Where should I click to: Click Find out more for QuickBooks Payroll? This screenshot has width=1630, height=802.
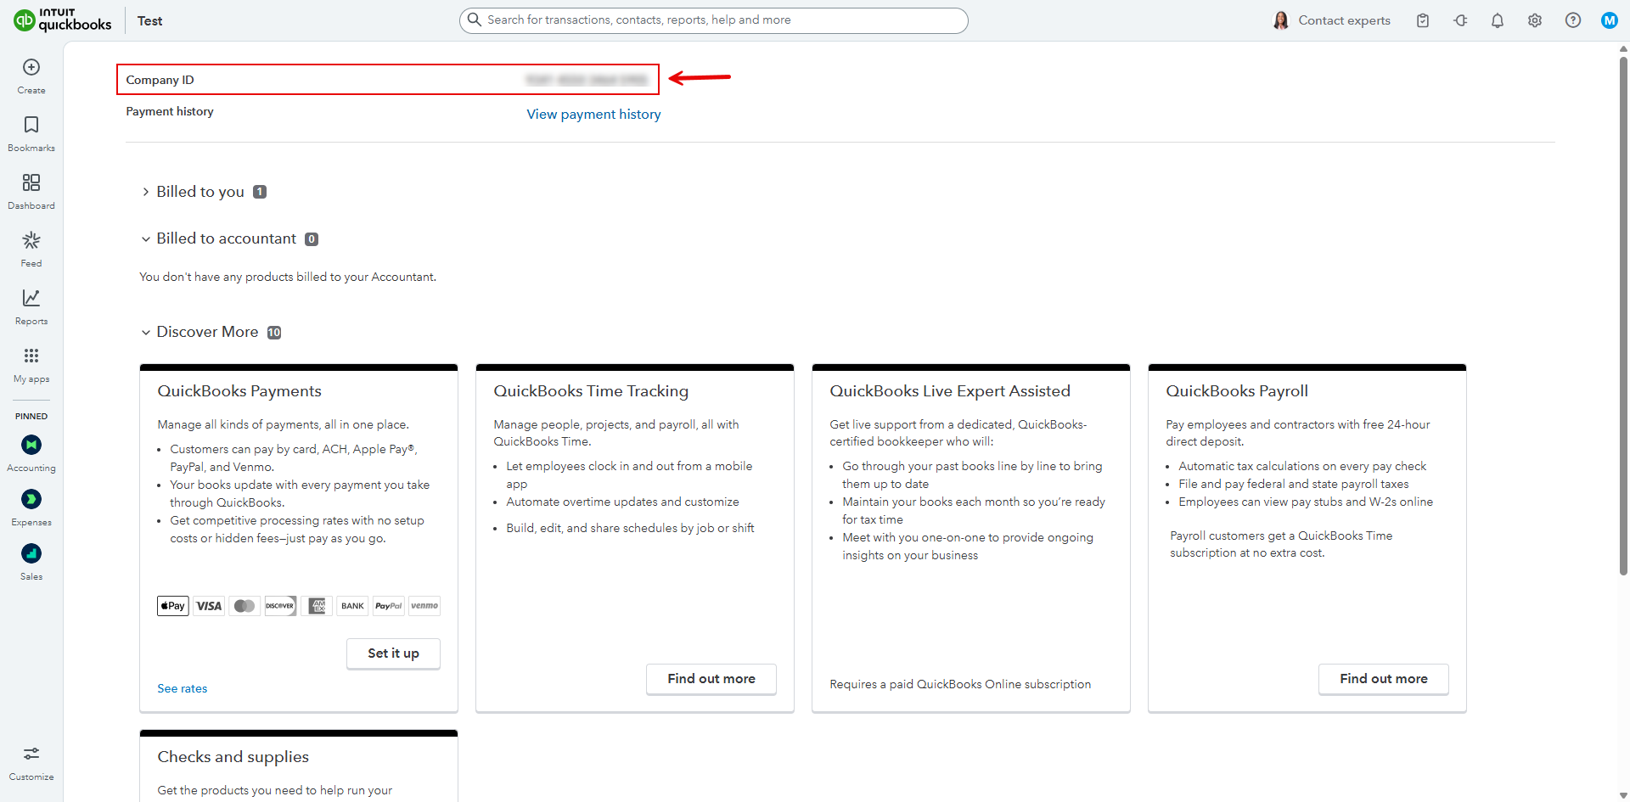[1384, 679]
